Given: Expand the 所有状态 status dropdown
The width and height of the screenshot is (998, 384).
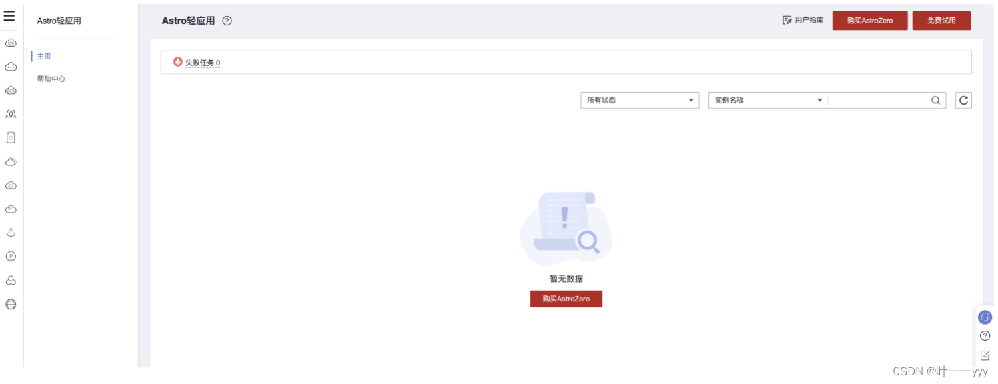Looking at the screenshot, I should click(x=640, y=101).
